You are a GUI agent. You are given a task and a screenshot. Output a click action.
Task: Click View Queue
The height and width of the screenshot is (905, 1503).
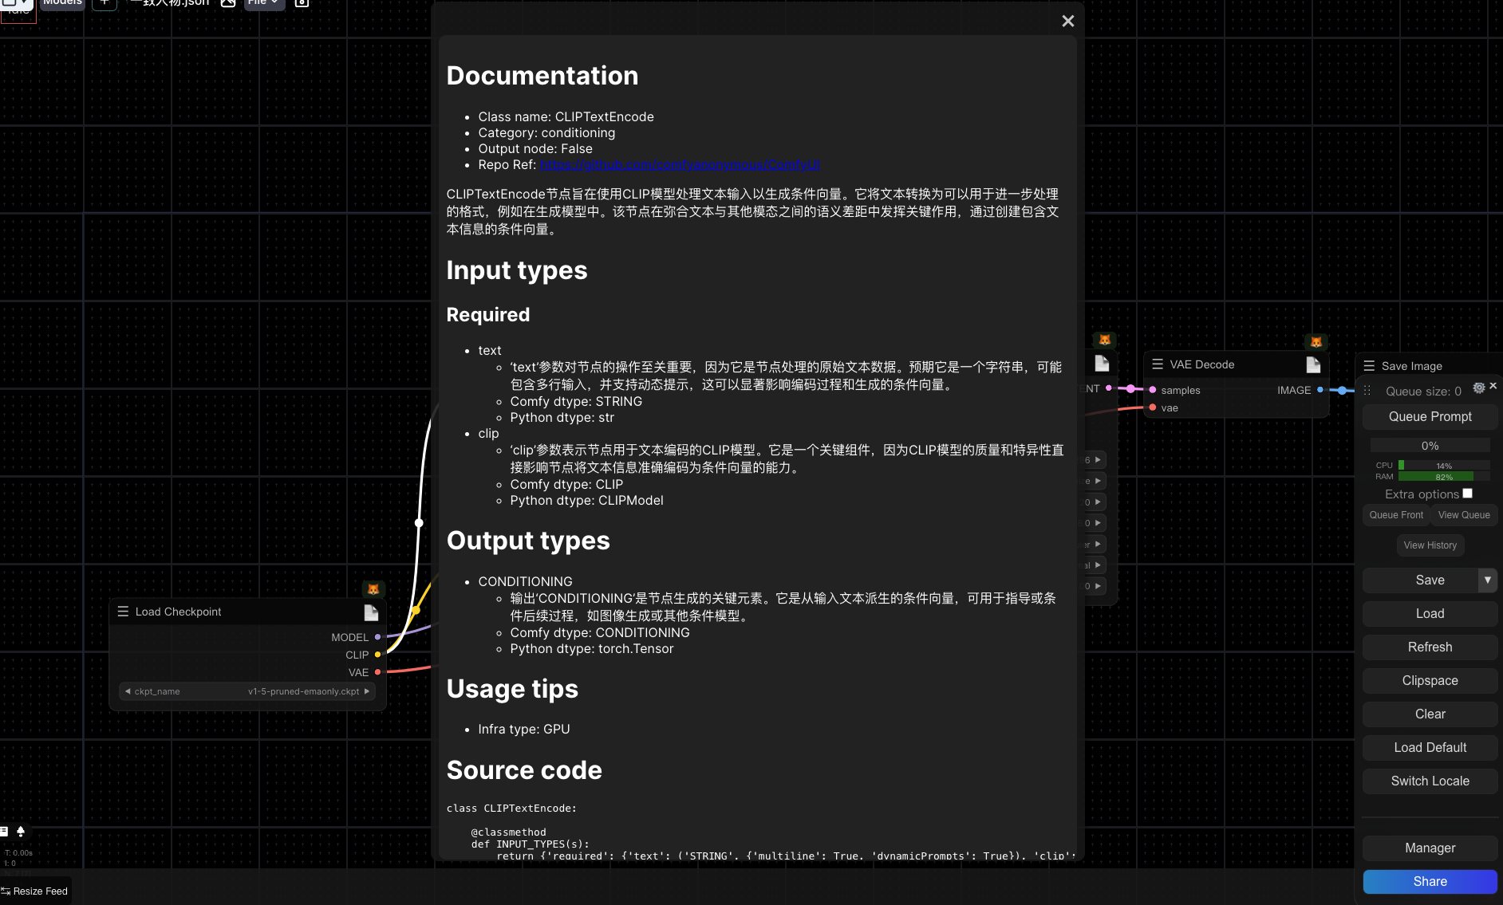tap(1464, 515)
